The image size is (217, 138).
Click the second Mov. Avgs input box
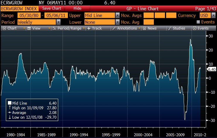coord(160,16)
